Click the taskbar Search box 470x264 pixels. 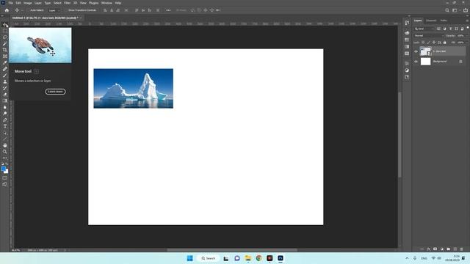(209, 258)
